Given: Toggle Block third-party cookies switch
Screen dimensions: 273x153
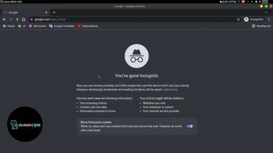Looking at the screenshot, I should pyautogui.click(x=189, y=126).
